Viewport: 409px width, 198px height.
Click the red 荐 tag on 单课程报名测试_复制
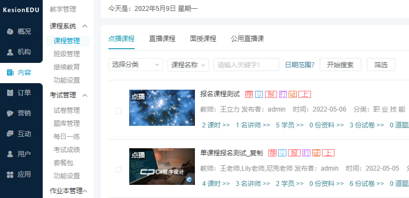[x=272, y=153]
